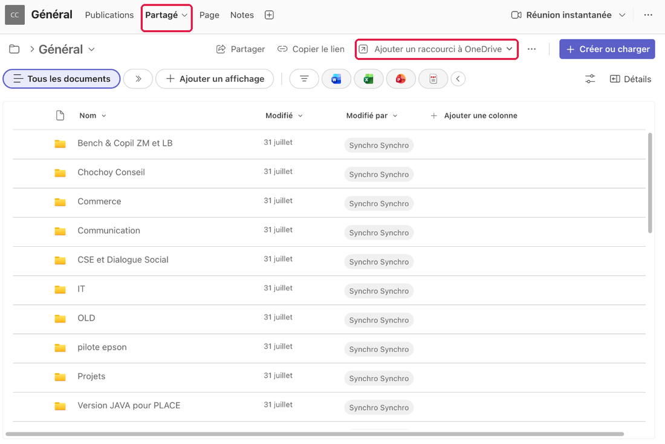Filter documents by Word files
The image size is (665, 444).
pyautogui.click(x=336, y=79)
